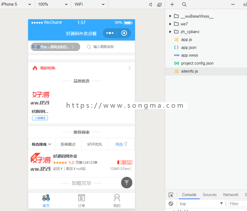Open the siteinfo.js file in the tree
The image size is (247, 211).
tap(189, 71)
